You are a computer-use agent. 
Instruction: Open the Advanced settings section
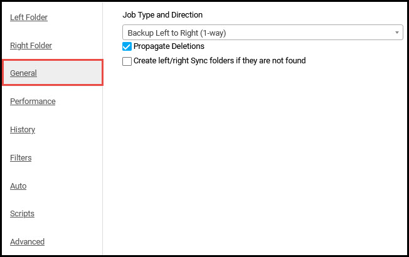click(27, 241)
